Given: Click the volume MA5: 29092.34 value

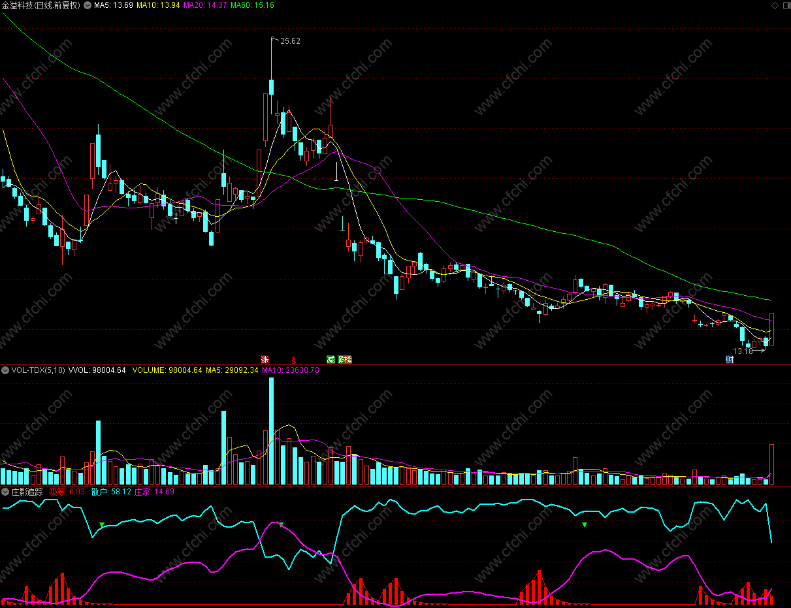Looking at the screenshot, I should coord(232,370).
